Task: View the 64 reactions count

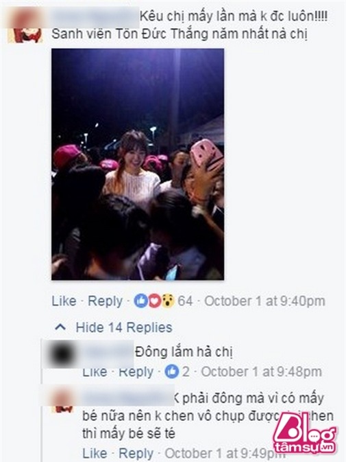Action: click(186, 301)
